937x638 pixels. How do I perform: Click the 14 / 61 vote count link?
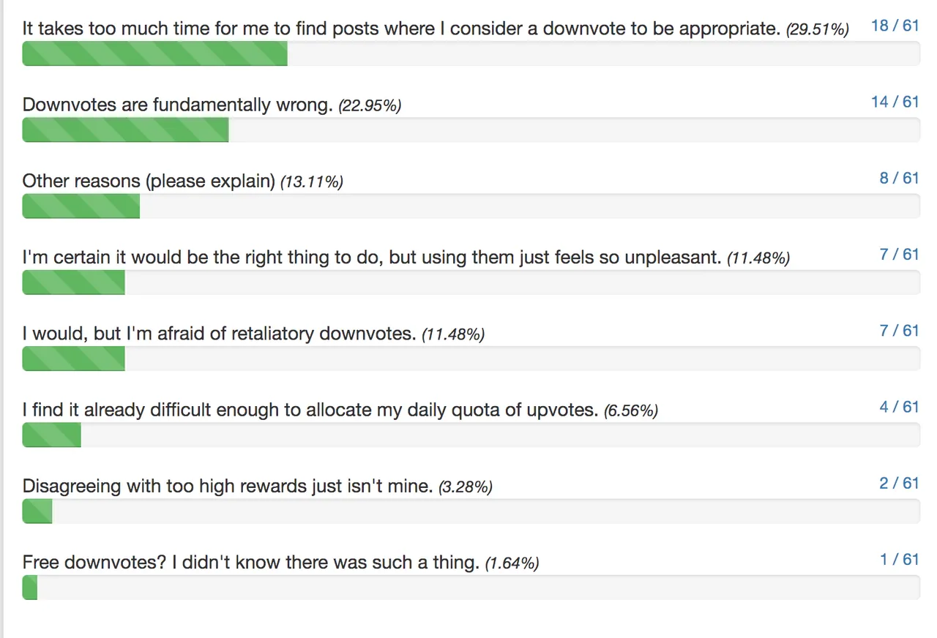(x=895, y=102)
